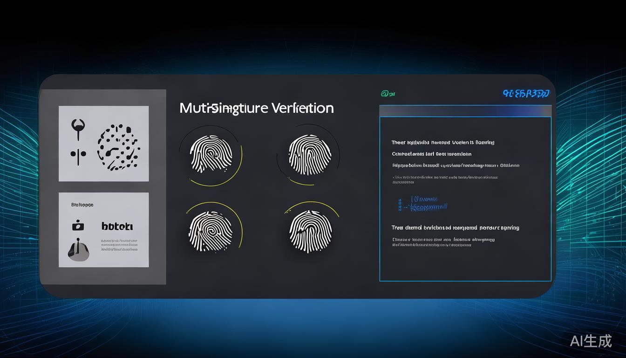Click the blue highlighted text in right panel
This screenshot has width=626, height=358.
[x=425, y=203]
